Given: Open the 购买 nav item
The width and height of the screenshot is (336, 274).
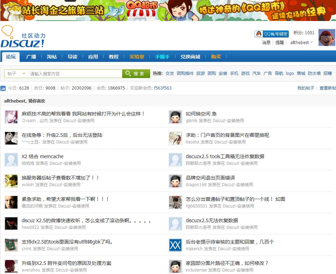Looking at the screenshot, I should pos(216,57).
